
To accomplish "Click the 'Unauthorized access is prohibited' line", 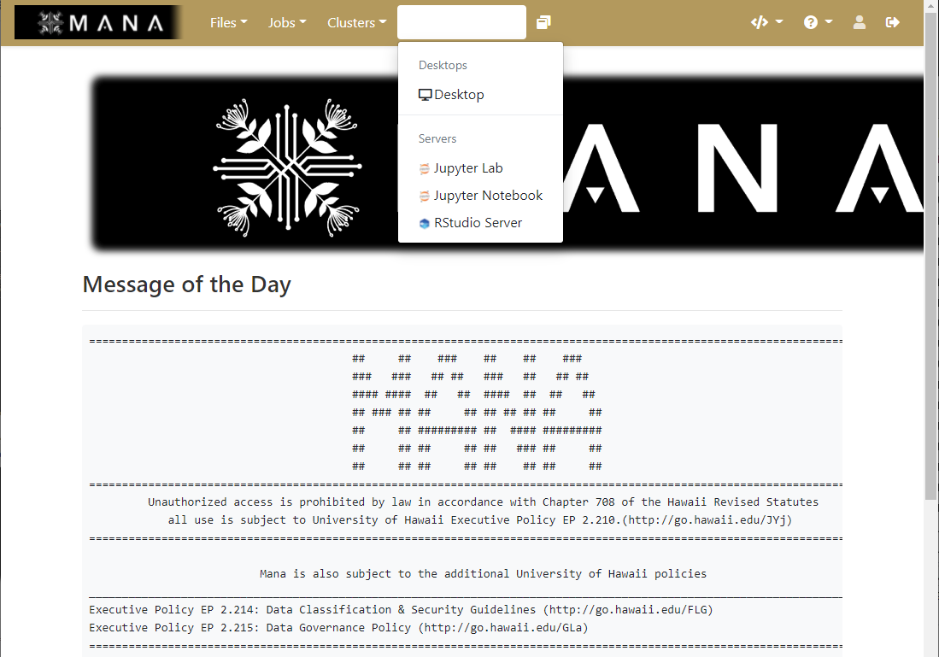I will click(483, 502).
